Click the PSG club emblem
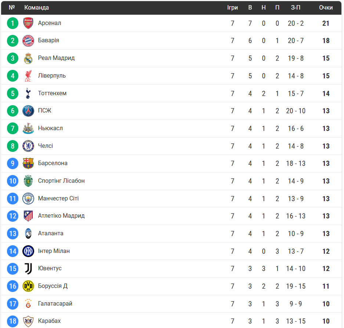The width and height of the screenshot is (344, 328). point(28,111)
